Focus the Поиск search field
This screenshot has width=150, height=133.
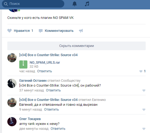click(33, 4)
